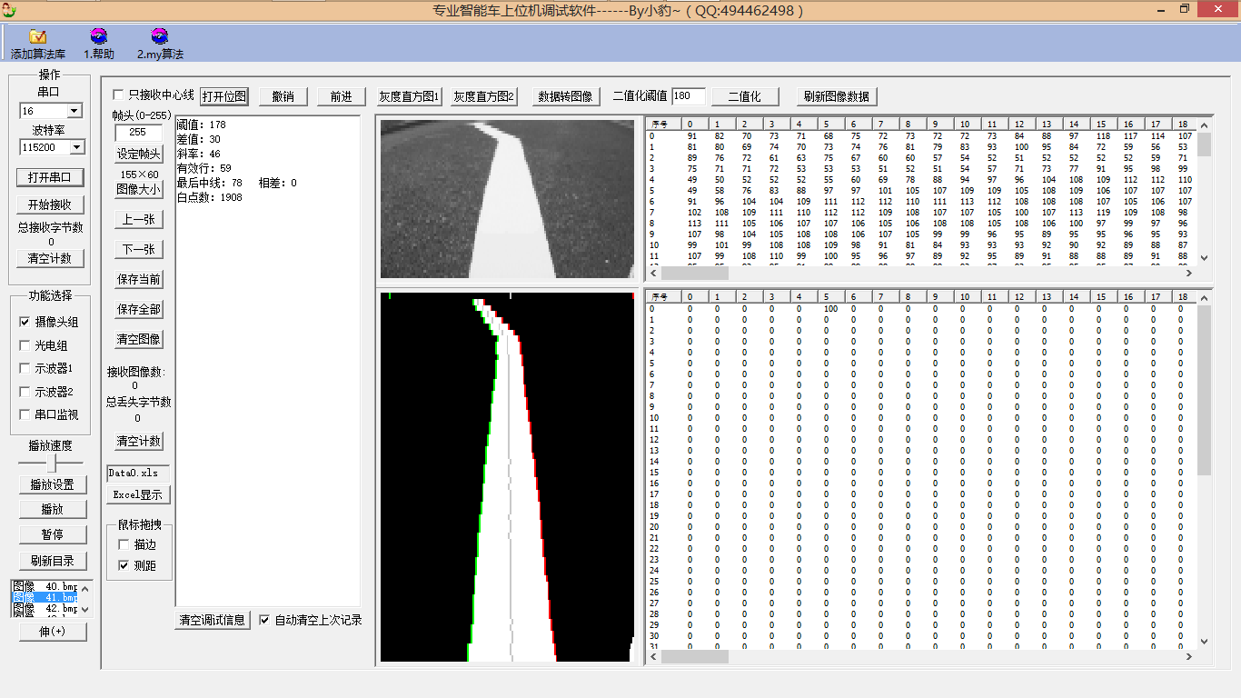This screenshot has height=698, width=1241.
Task: Click the 保存当前 button
Action: (139, 279)
